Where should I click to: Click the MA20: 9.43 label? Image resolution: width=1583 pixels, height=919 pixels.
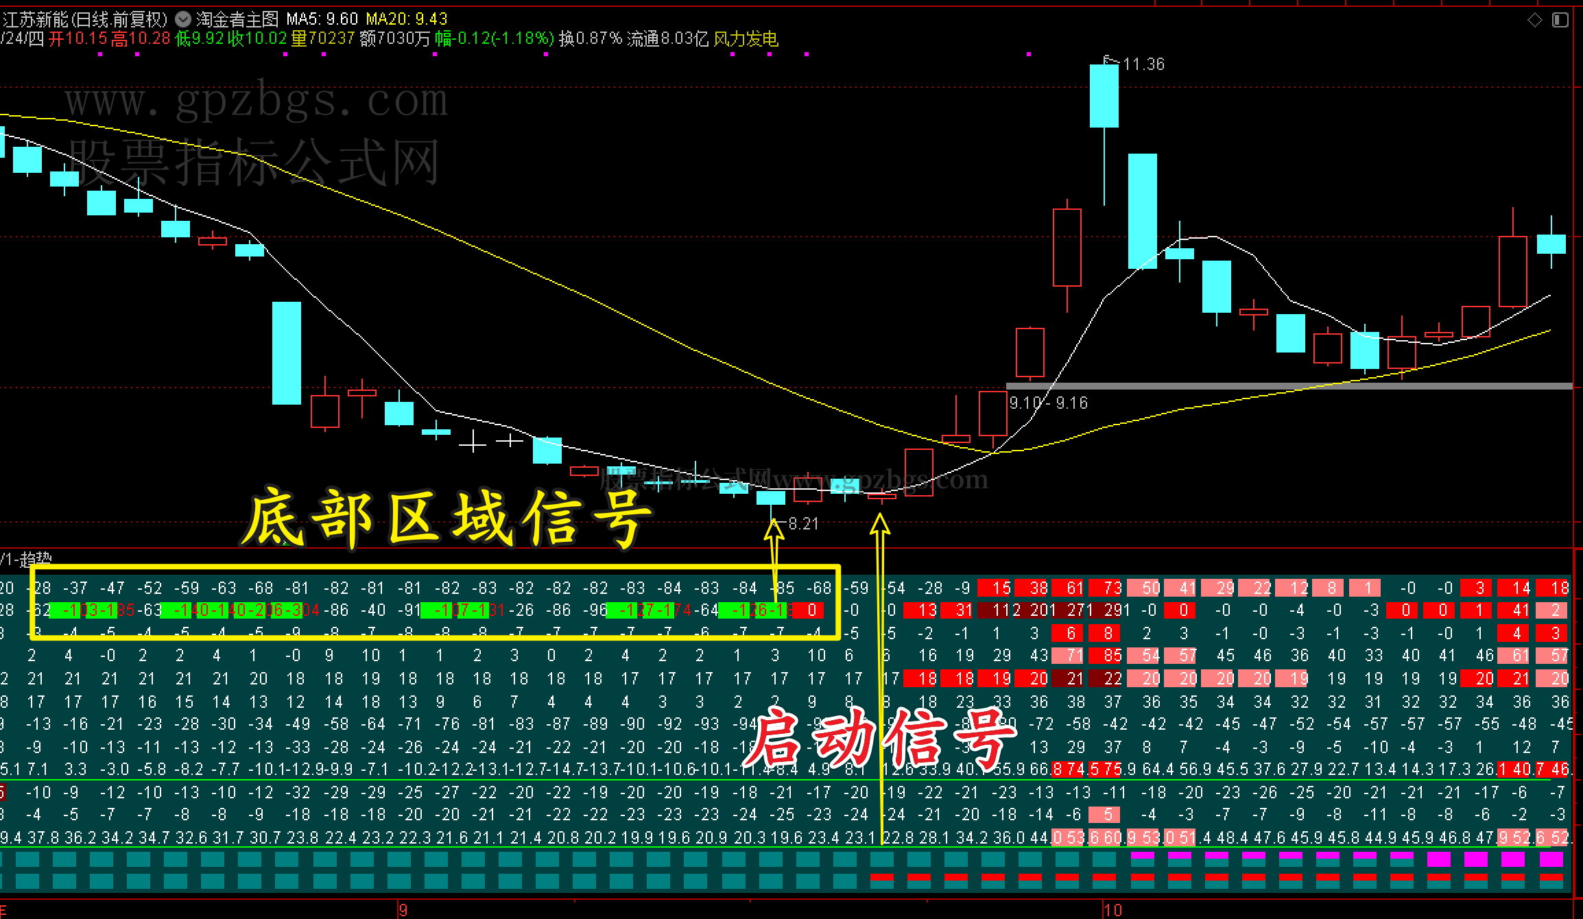point(407,19)
